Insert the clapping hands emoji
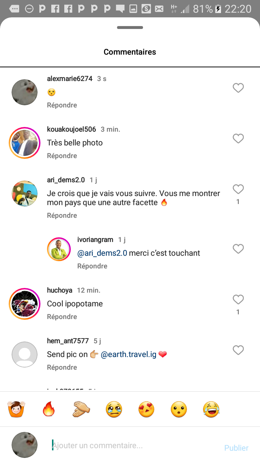260x463 pixels. point(81,409)
